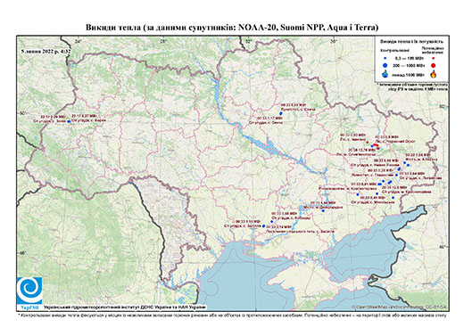The image size is (464, 328).
Task: Select blue marker under 00:33 4,44 МВт label
Action: click(323, 211)
